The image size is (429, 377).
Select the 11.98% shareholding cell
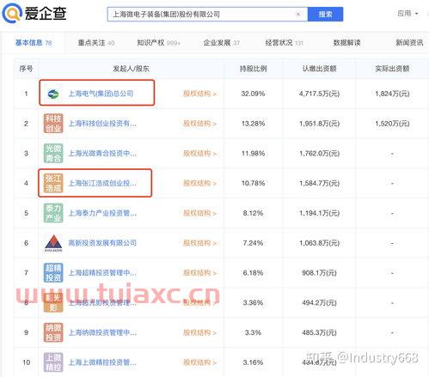[x=253, y=153]
